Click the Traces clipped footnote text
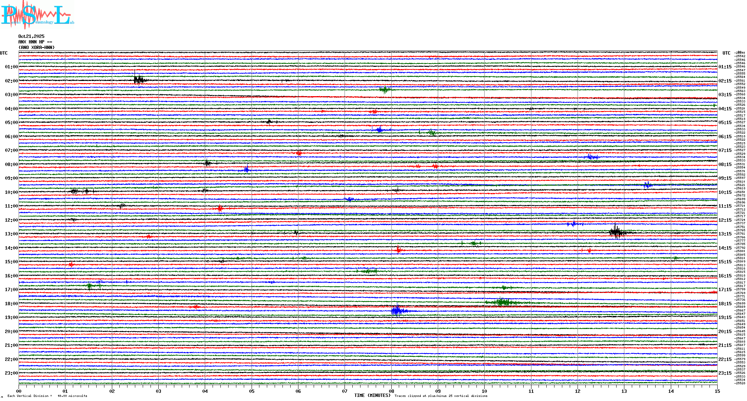This screenshot has height=401, width=747. click(441, 396)
